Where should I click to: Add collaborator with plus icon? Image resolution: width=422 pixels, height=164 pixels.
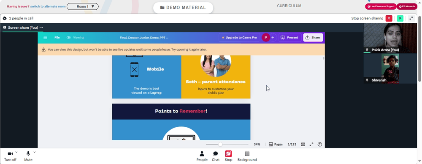coord(273,38)
